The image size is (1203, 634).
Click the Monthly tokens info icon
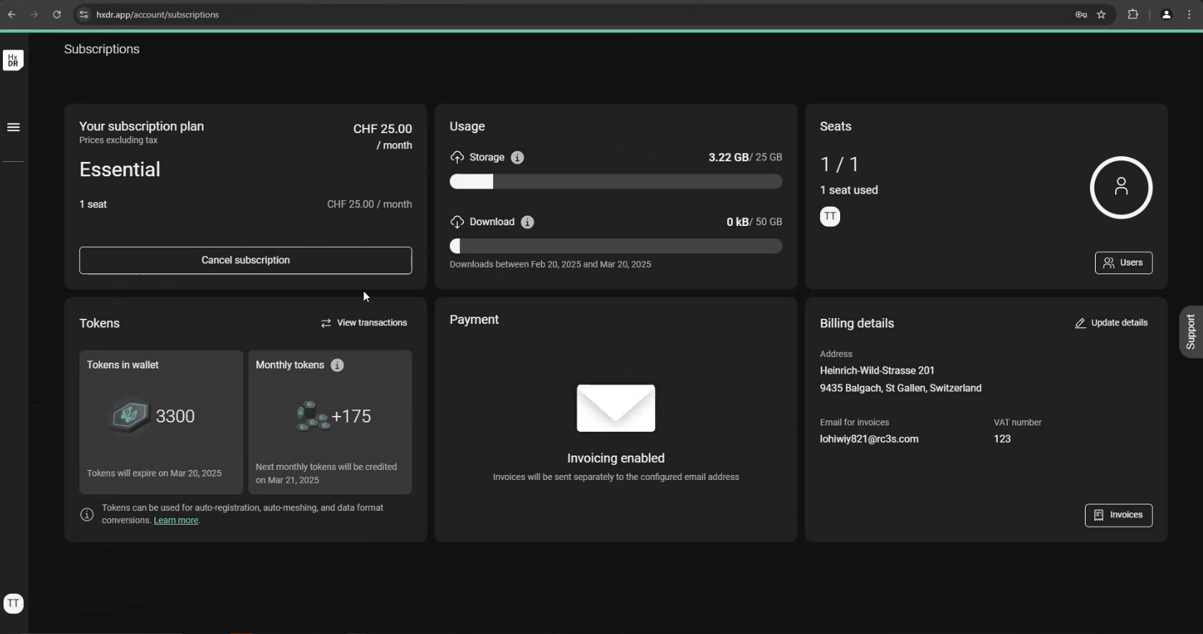coord(337,366)
